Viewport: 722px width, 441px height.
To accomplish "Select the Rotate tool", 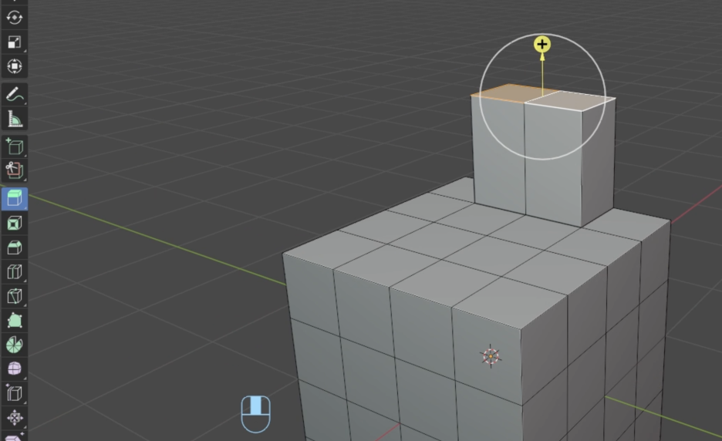I will tap(15, 18).
